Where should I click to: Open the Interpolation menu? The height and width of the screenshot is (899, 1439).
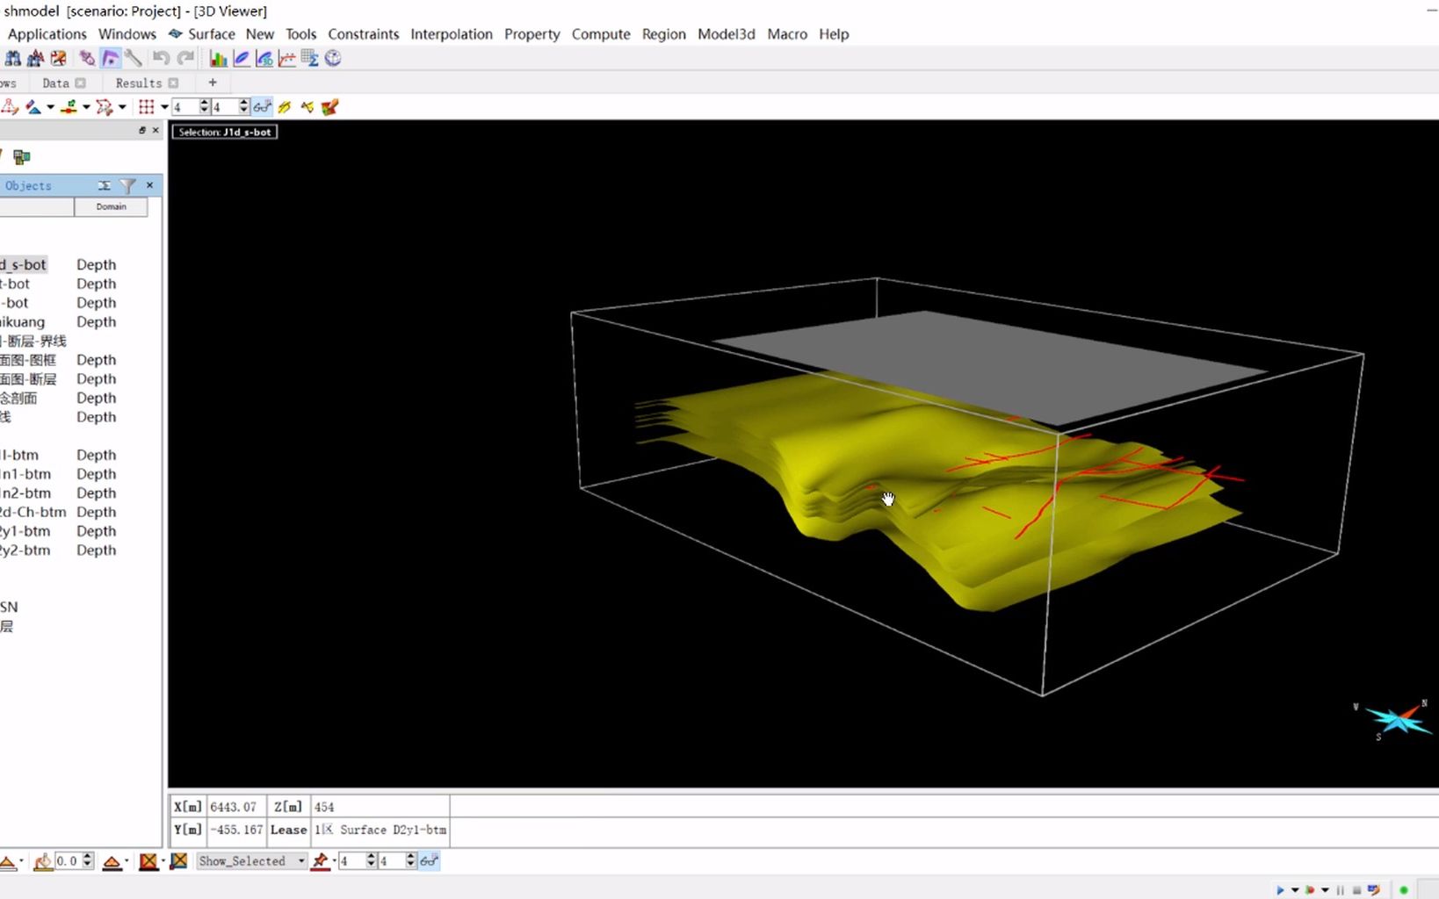(452, 34)
